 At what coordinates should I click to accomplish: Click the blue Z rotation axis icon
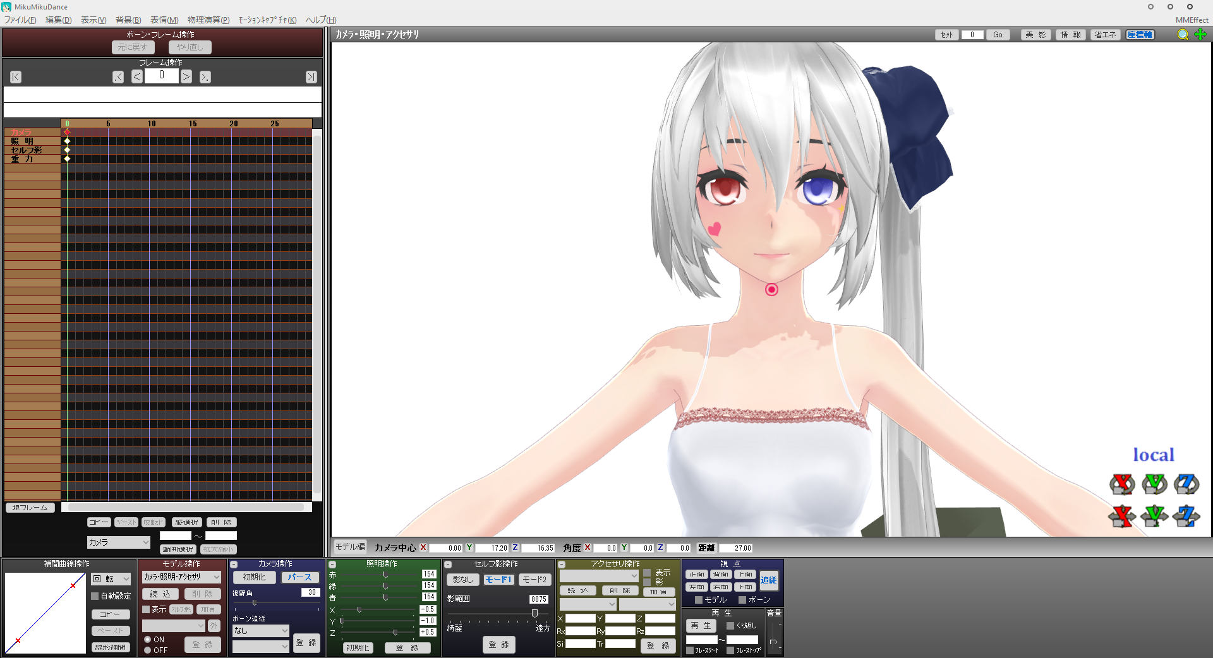tap(1186, 484)
